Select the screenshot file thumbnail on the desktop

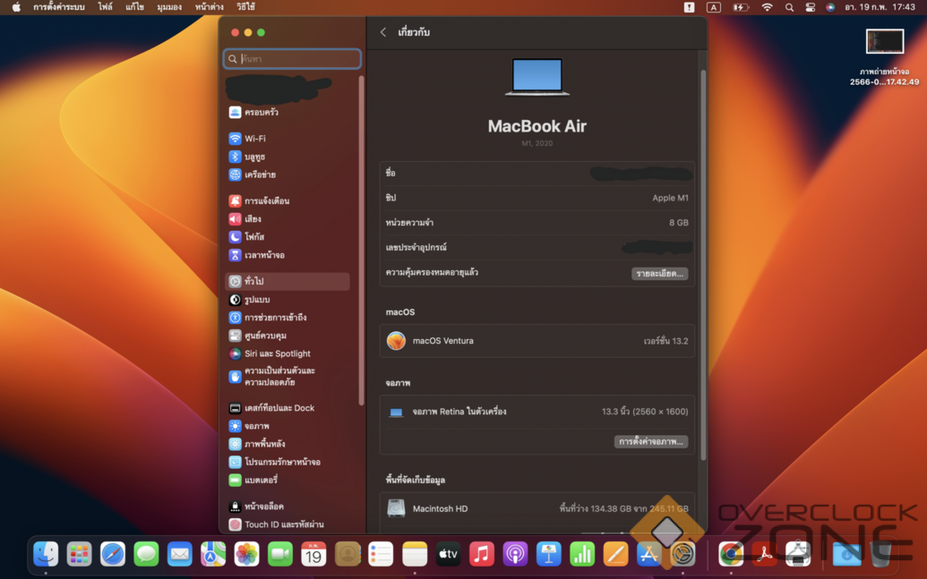pos(885,41)
